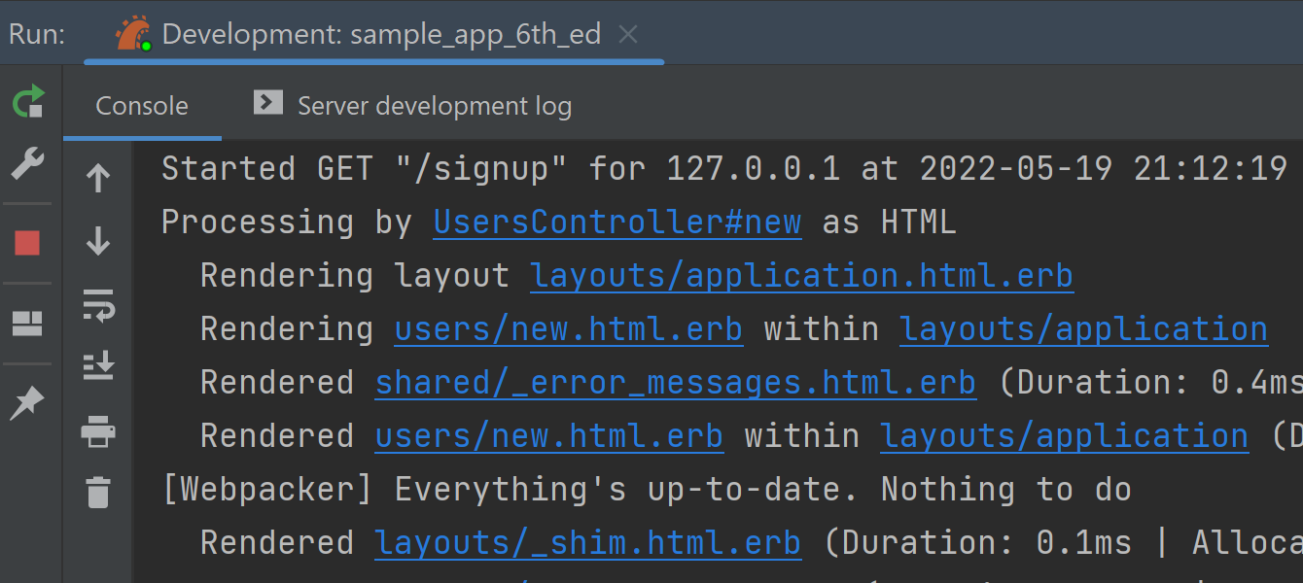Toggle scroll to end of console
The image size is (1303, 583).
point(98,366)
